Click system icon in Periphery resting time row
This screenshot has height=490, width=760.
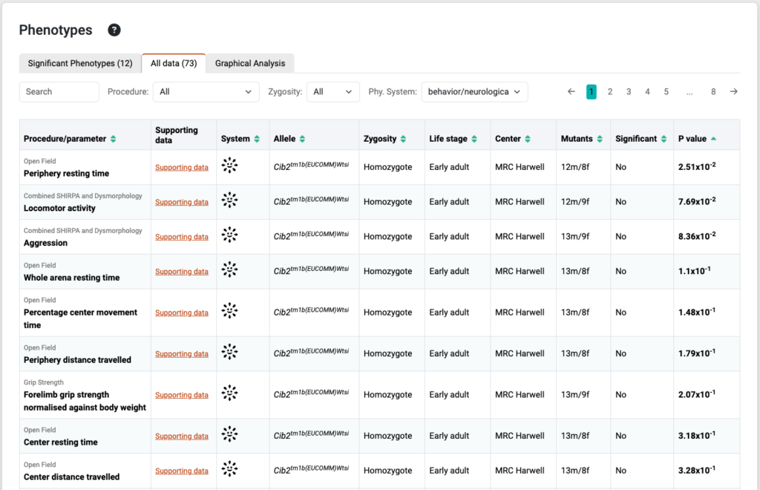point(229,166)
